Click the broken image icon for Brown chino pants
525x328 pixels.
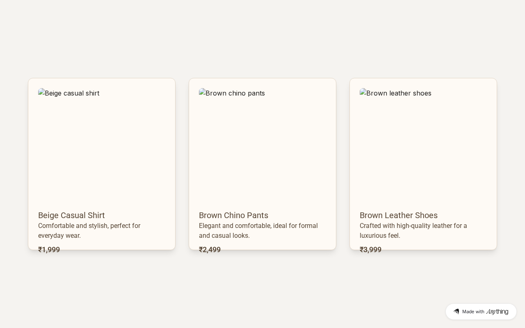click(202, 93)
